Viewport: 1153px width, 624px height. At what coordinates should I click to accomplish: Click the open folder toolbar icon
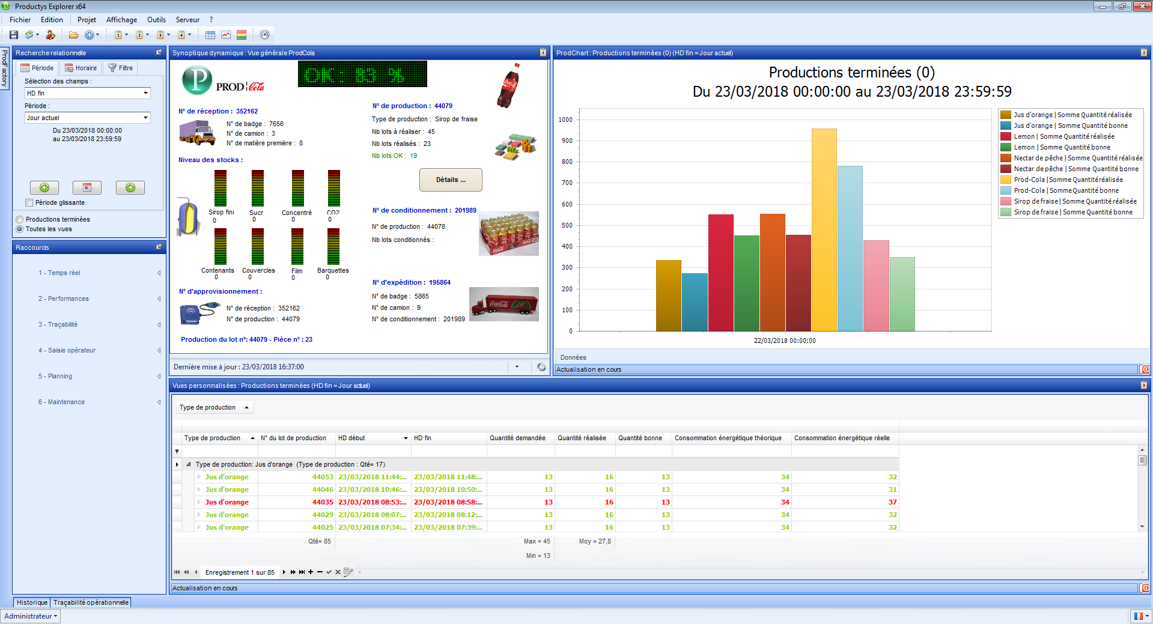click(73, 35)
